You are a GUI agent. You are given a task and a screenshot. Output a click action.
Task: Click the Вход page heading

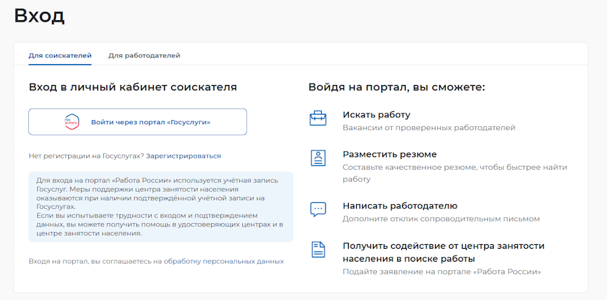point(39,16)
